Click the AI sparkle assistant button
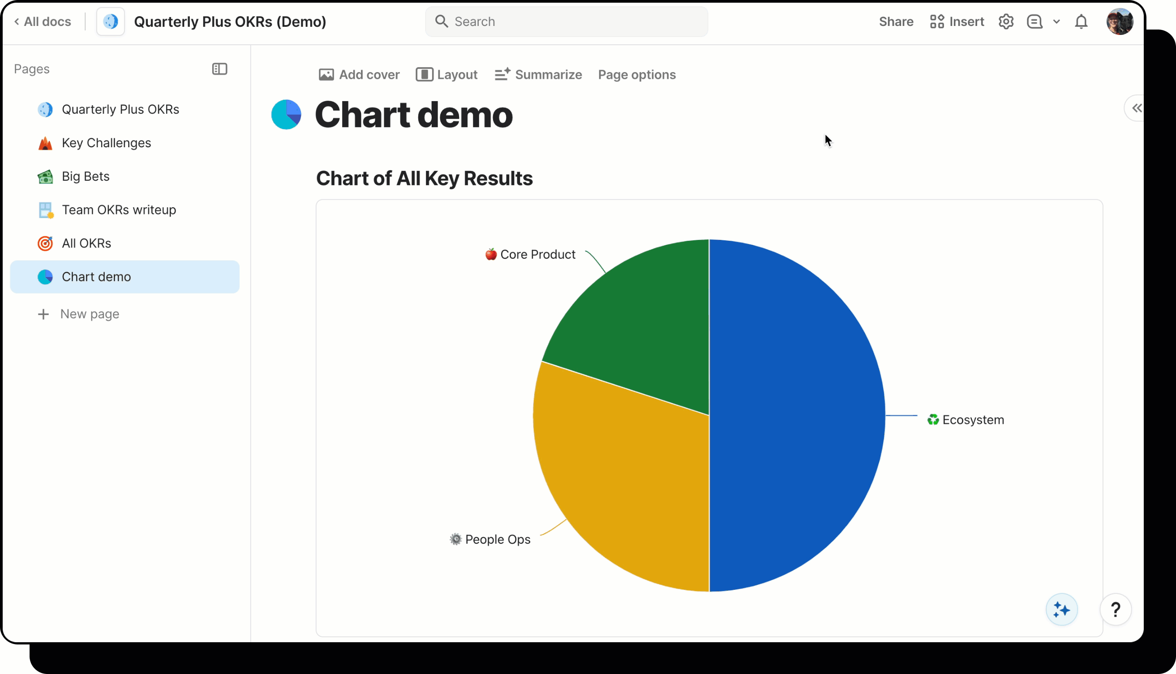The width and height of the screenshot is (1176, 674). tap(1062, 609)
